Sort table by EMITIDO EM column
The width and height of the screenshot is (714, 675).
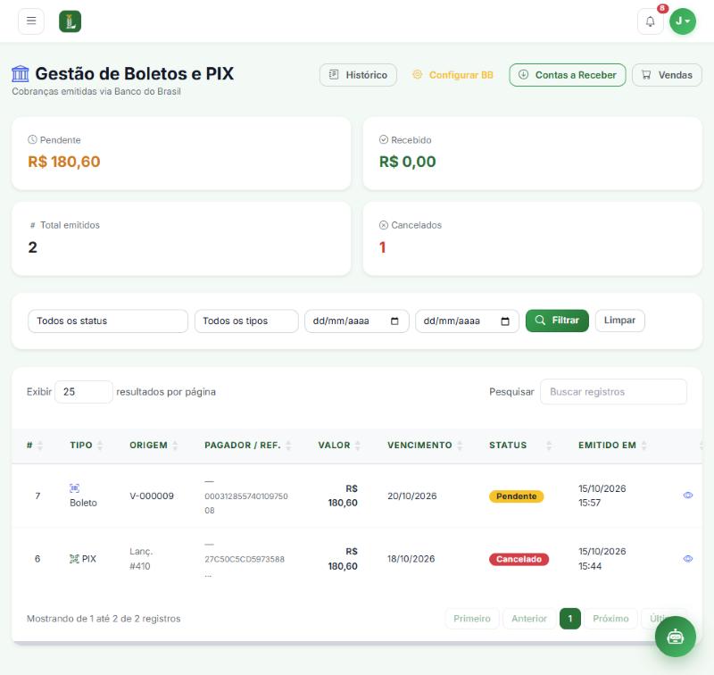click(612, 446)
